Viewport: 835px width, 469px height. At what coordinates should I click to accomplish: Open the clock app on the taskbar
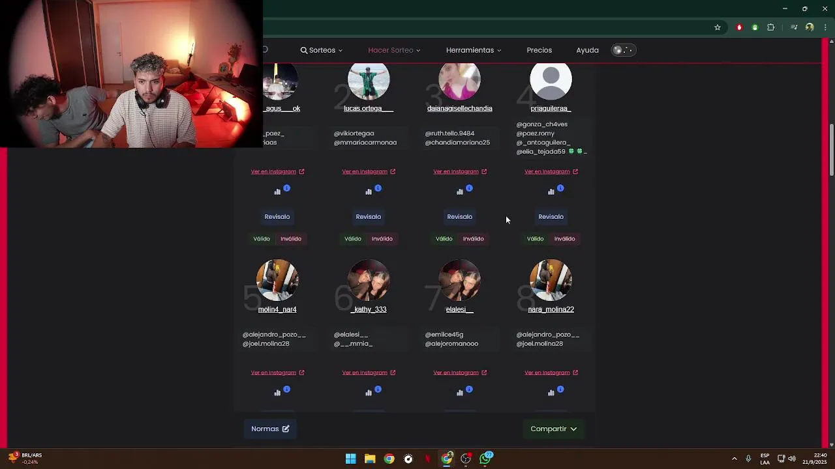point(408,459)
